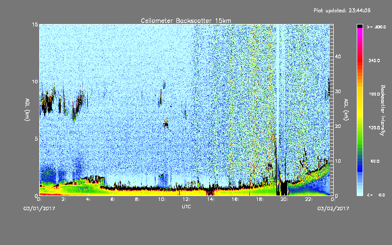Click the colorbar value label 180.0
The height and width of the screenshot is (245, 392).
[x=374, y=94]
